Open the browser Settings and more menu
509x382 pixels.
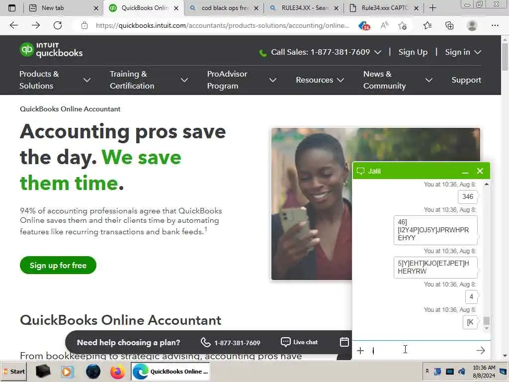click(495, 25)
